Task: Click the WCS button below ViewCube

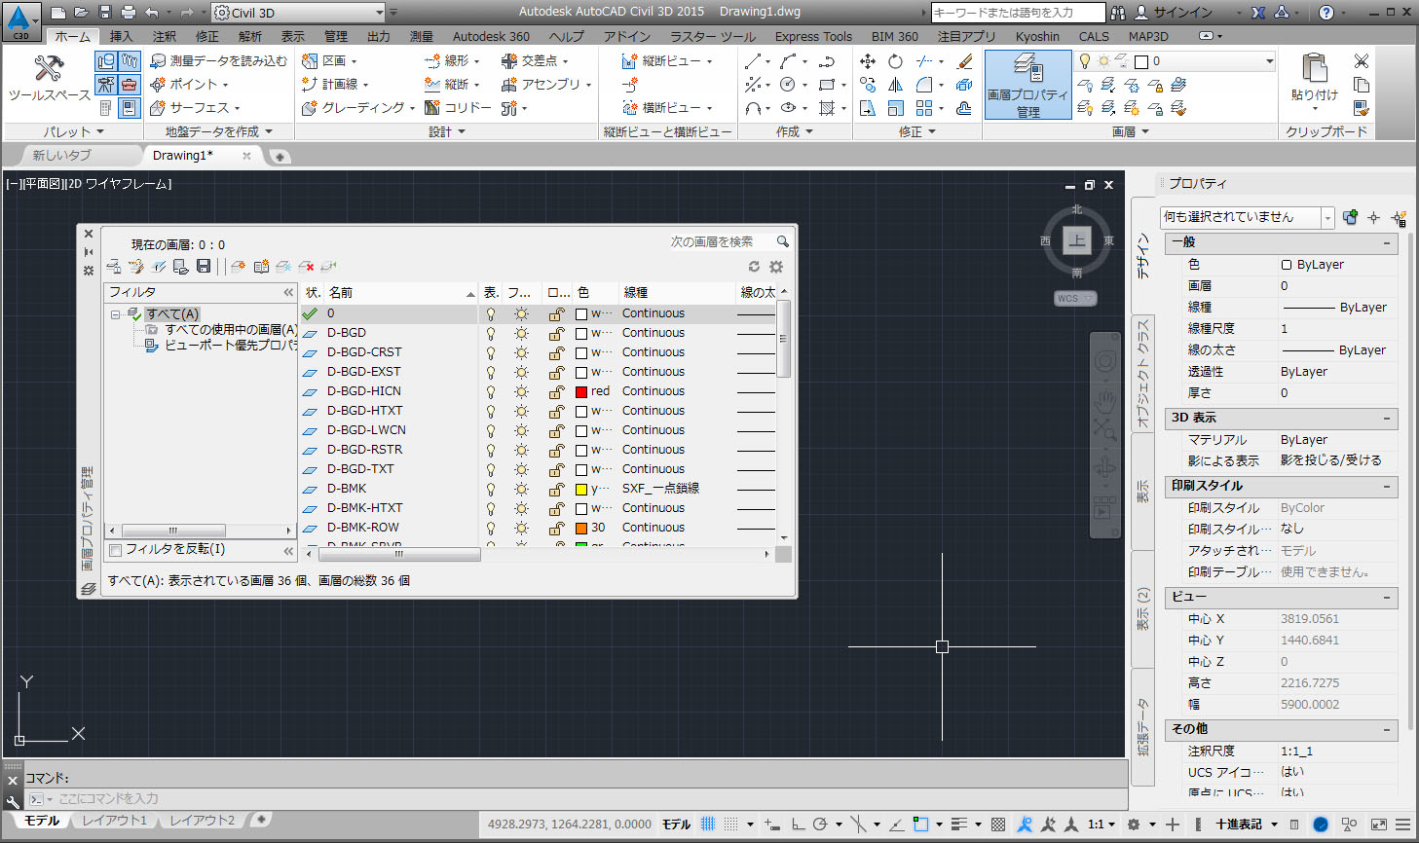Action: (1075, 299)
